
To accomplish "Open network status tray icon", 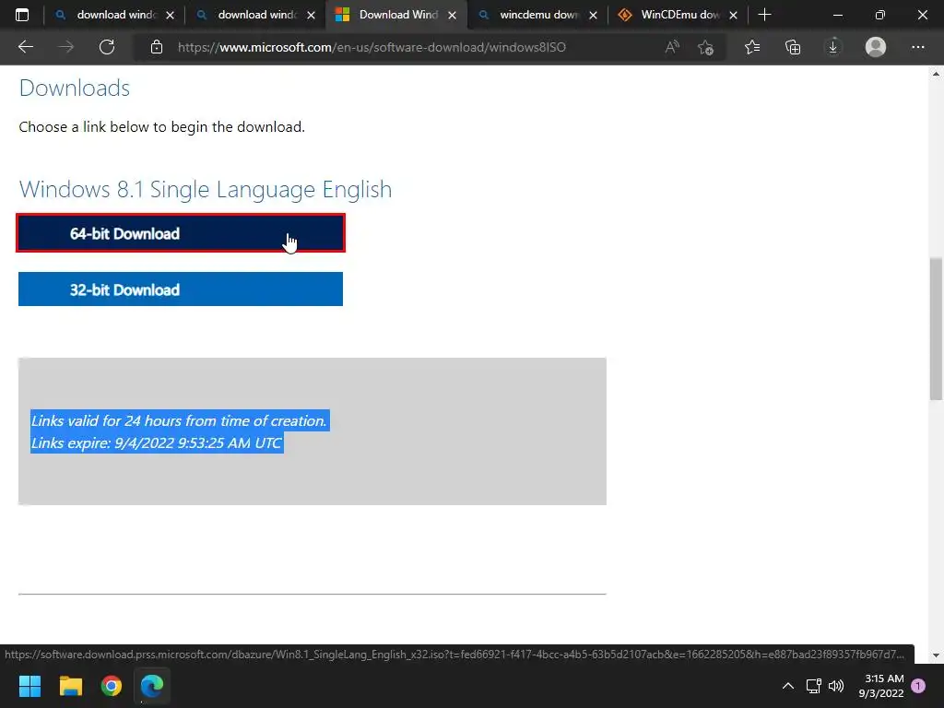I will (x=813, y=686).
